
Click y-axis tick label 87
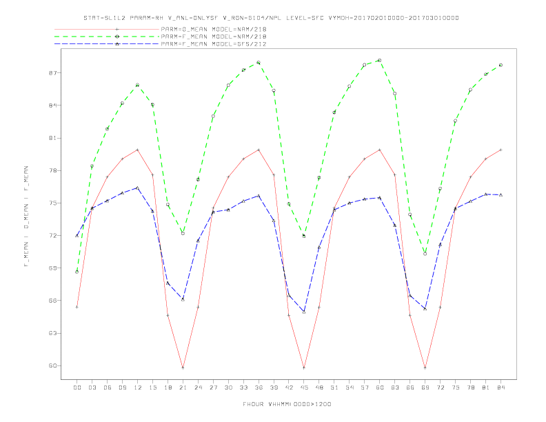pos(53,73)
